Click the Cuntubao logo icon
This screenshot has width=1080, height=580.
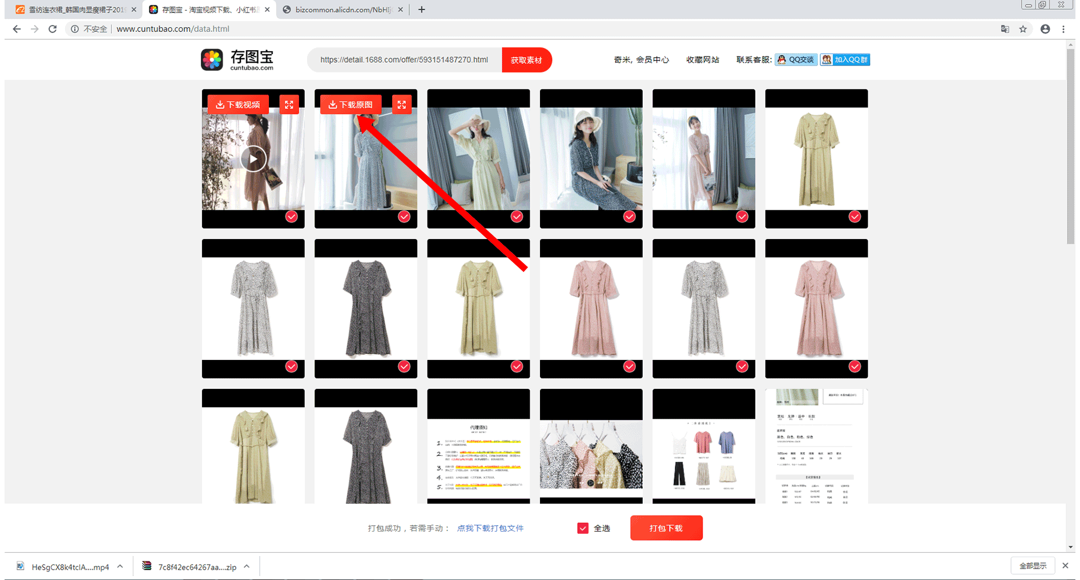coord(212,60)
